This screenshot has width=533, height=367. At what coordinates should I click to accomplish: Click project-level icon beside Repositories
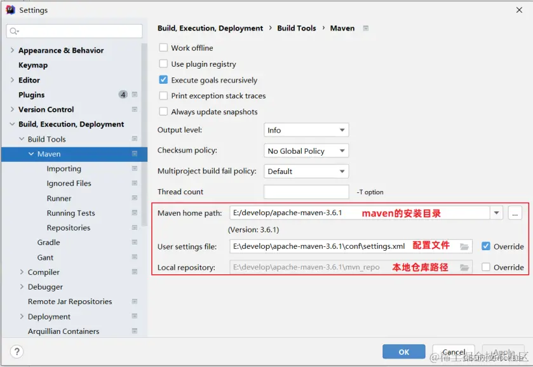[135, 228]
